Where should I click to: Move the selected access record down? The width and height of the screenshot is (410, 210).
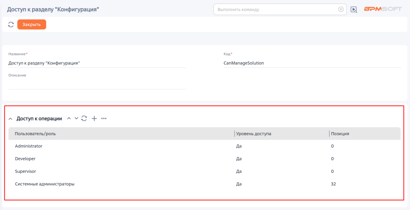pos(76,119)
